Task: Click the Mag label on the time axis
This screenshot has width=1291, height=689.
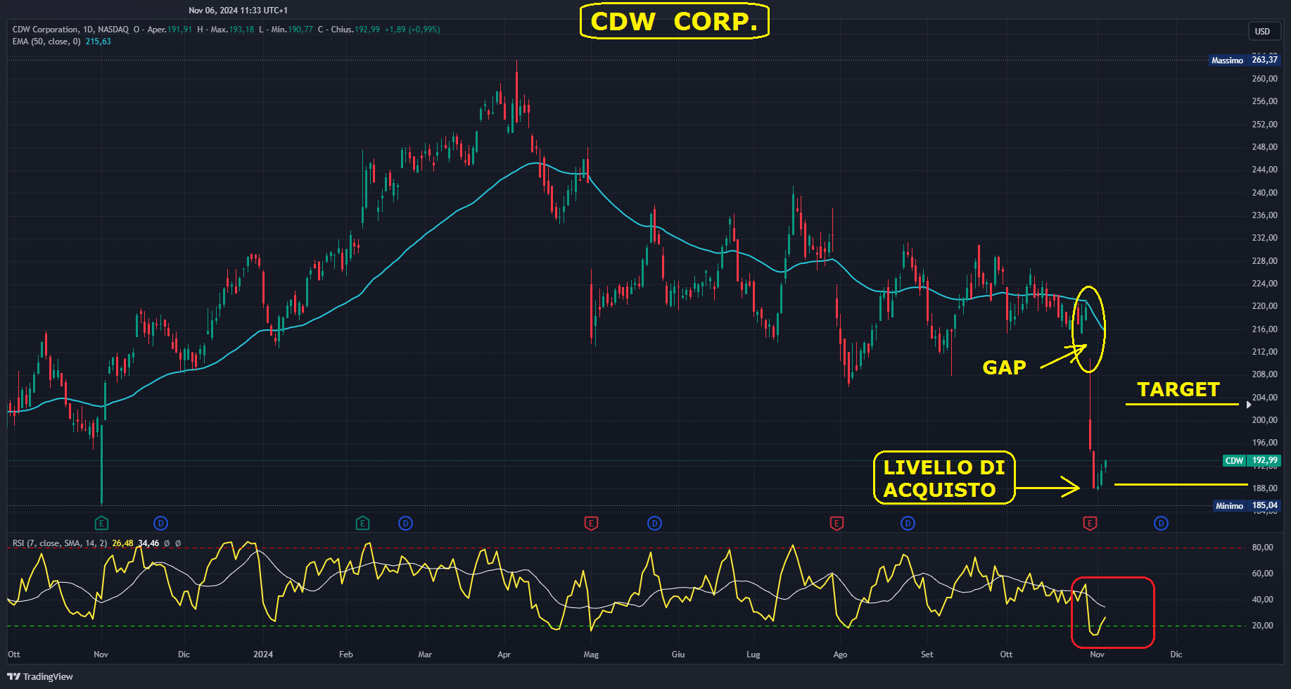Action: click(591, 655)
